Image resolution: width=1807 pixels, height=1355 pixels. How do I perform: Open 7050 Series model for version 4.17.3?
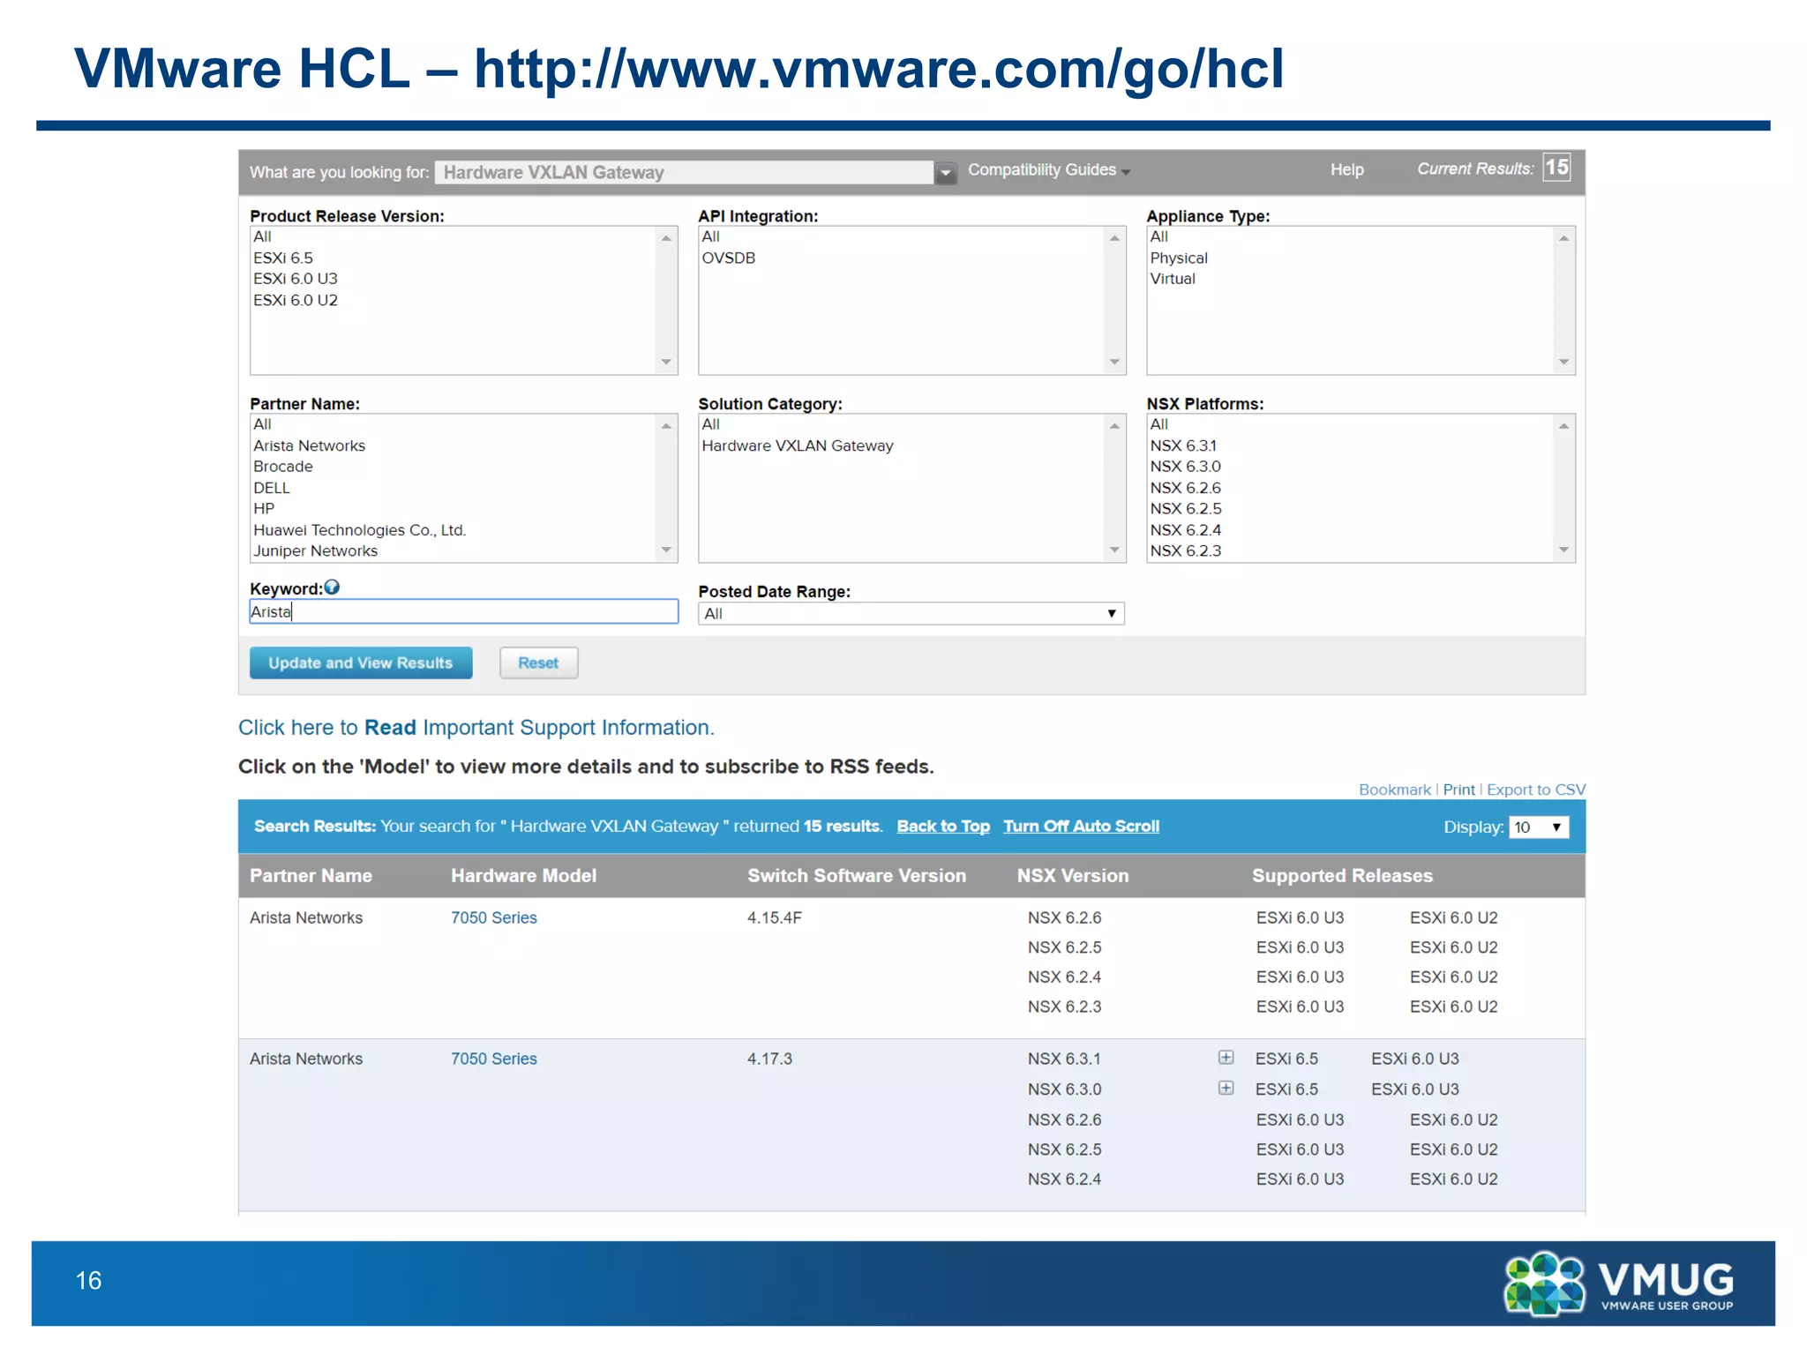(x=494, y=1059)
